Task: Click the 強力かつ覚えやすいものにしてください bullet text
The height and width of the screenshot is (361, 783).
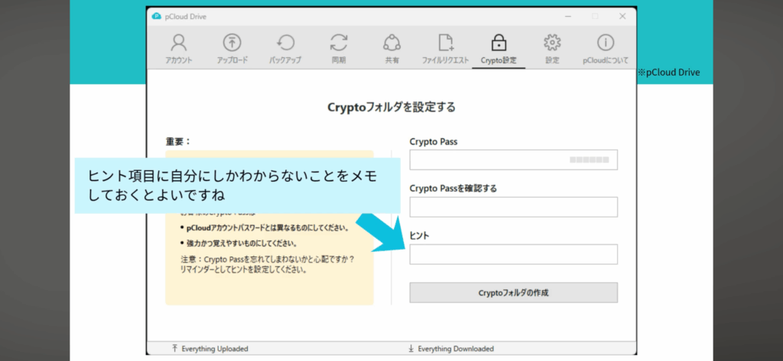Action: 242,243
